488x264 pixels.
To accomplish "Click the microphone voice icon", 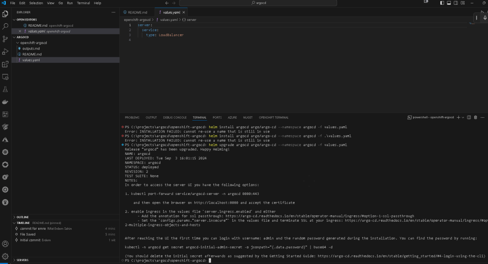I will click(x=485, y=18).
